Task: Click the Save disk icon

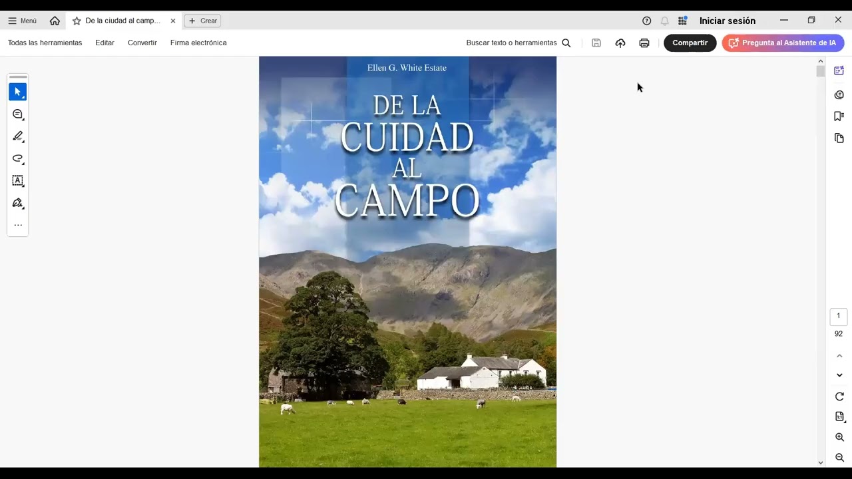Action: click(x=596, y=43)
